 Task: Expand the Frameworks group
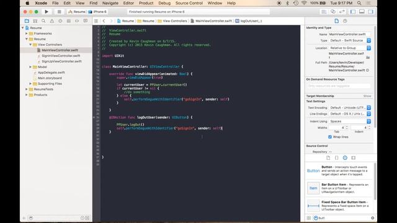click(x=27, y=33)
